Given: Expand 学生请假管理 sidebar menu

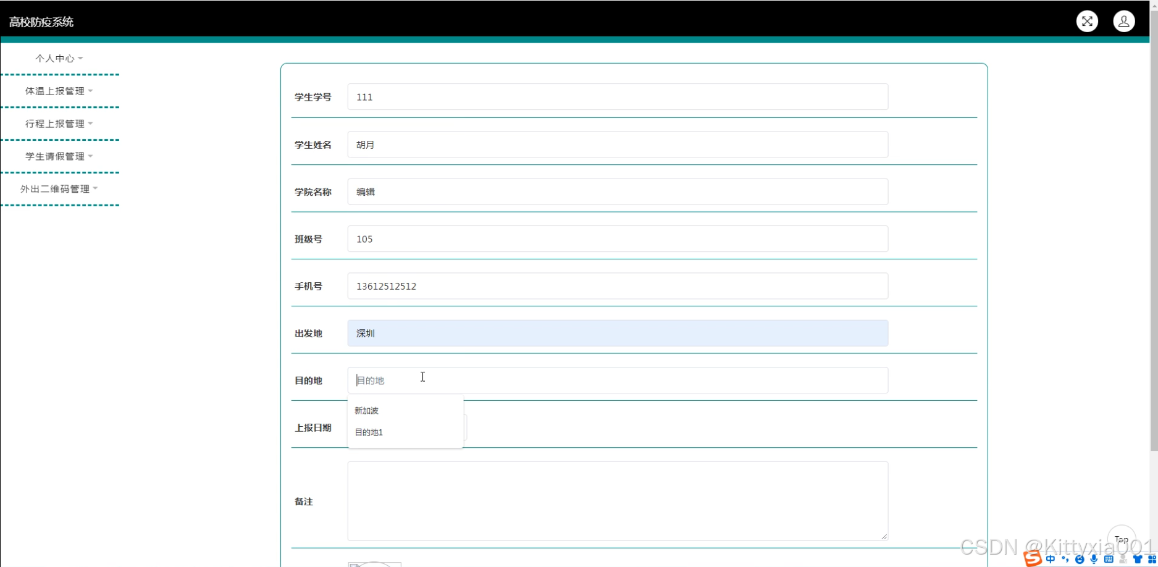Looking at the screenshot, I should [x=59, y=156].
